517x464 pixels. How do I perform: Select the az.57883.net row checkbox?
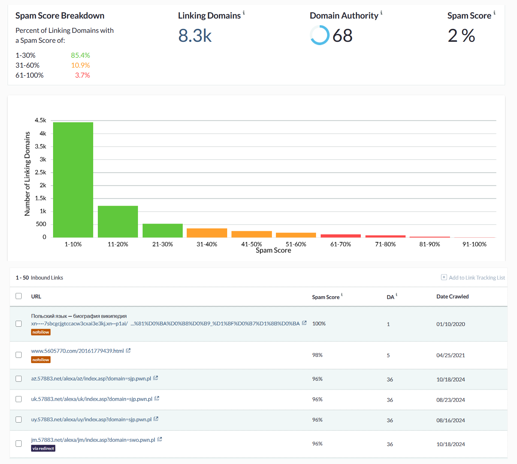(x=19, y=379)
